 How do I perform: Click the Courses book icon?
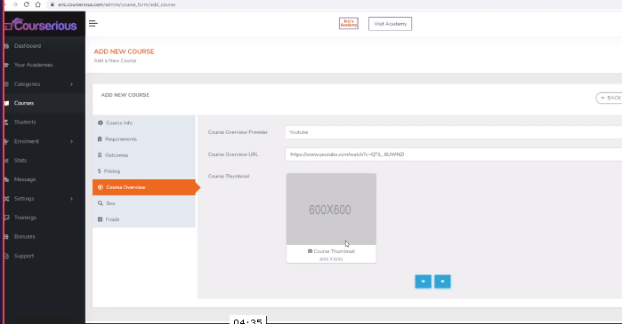tap(6, 103)
